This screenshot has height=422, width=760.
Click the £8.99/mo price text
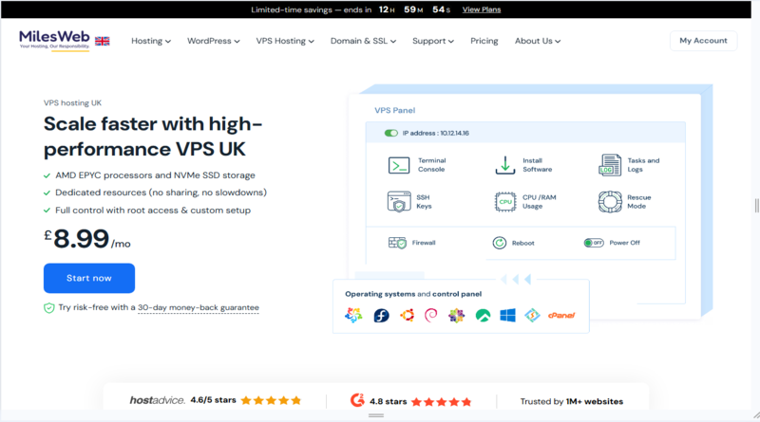point(87,239)
